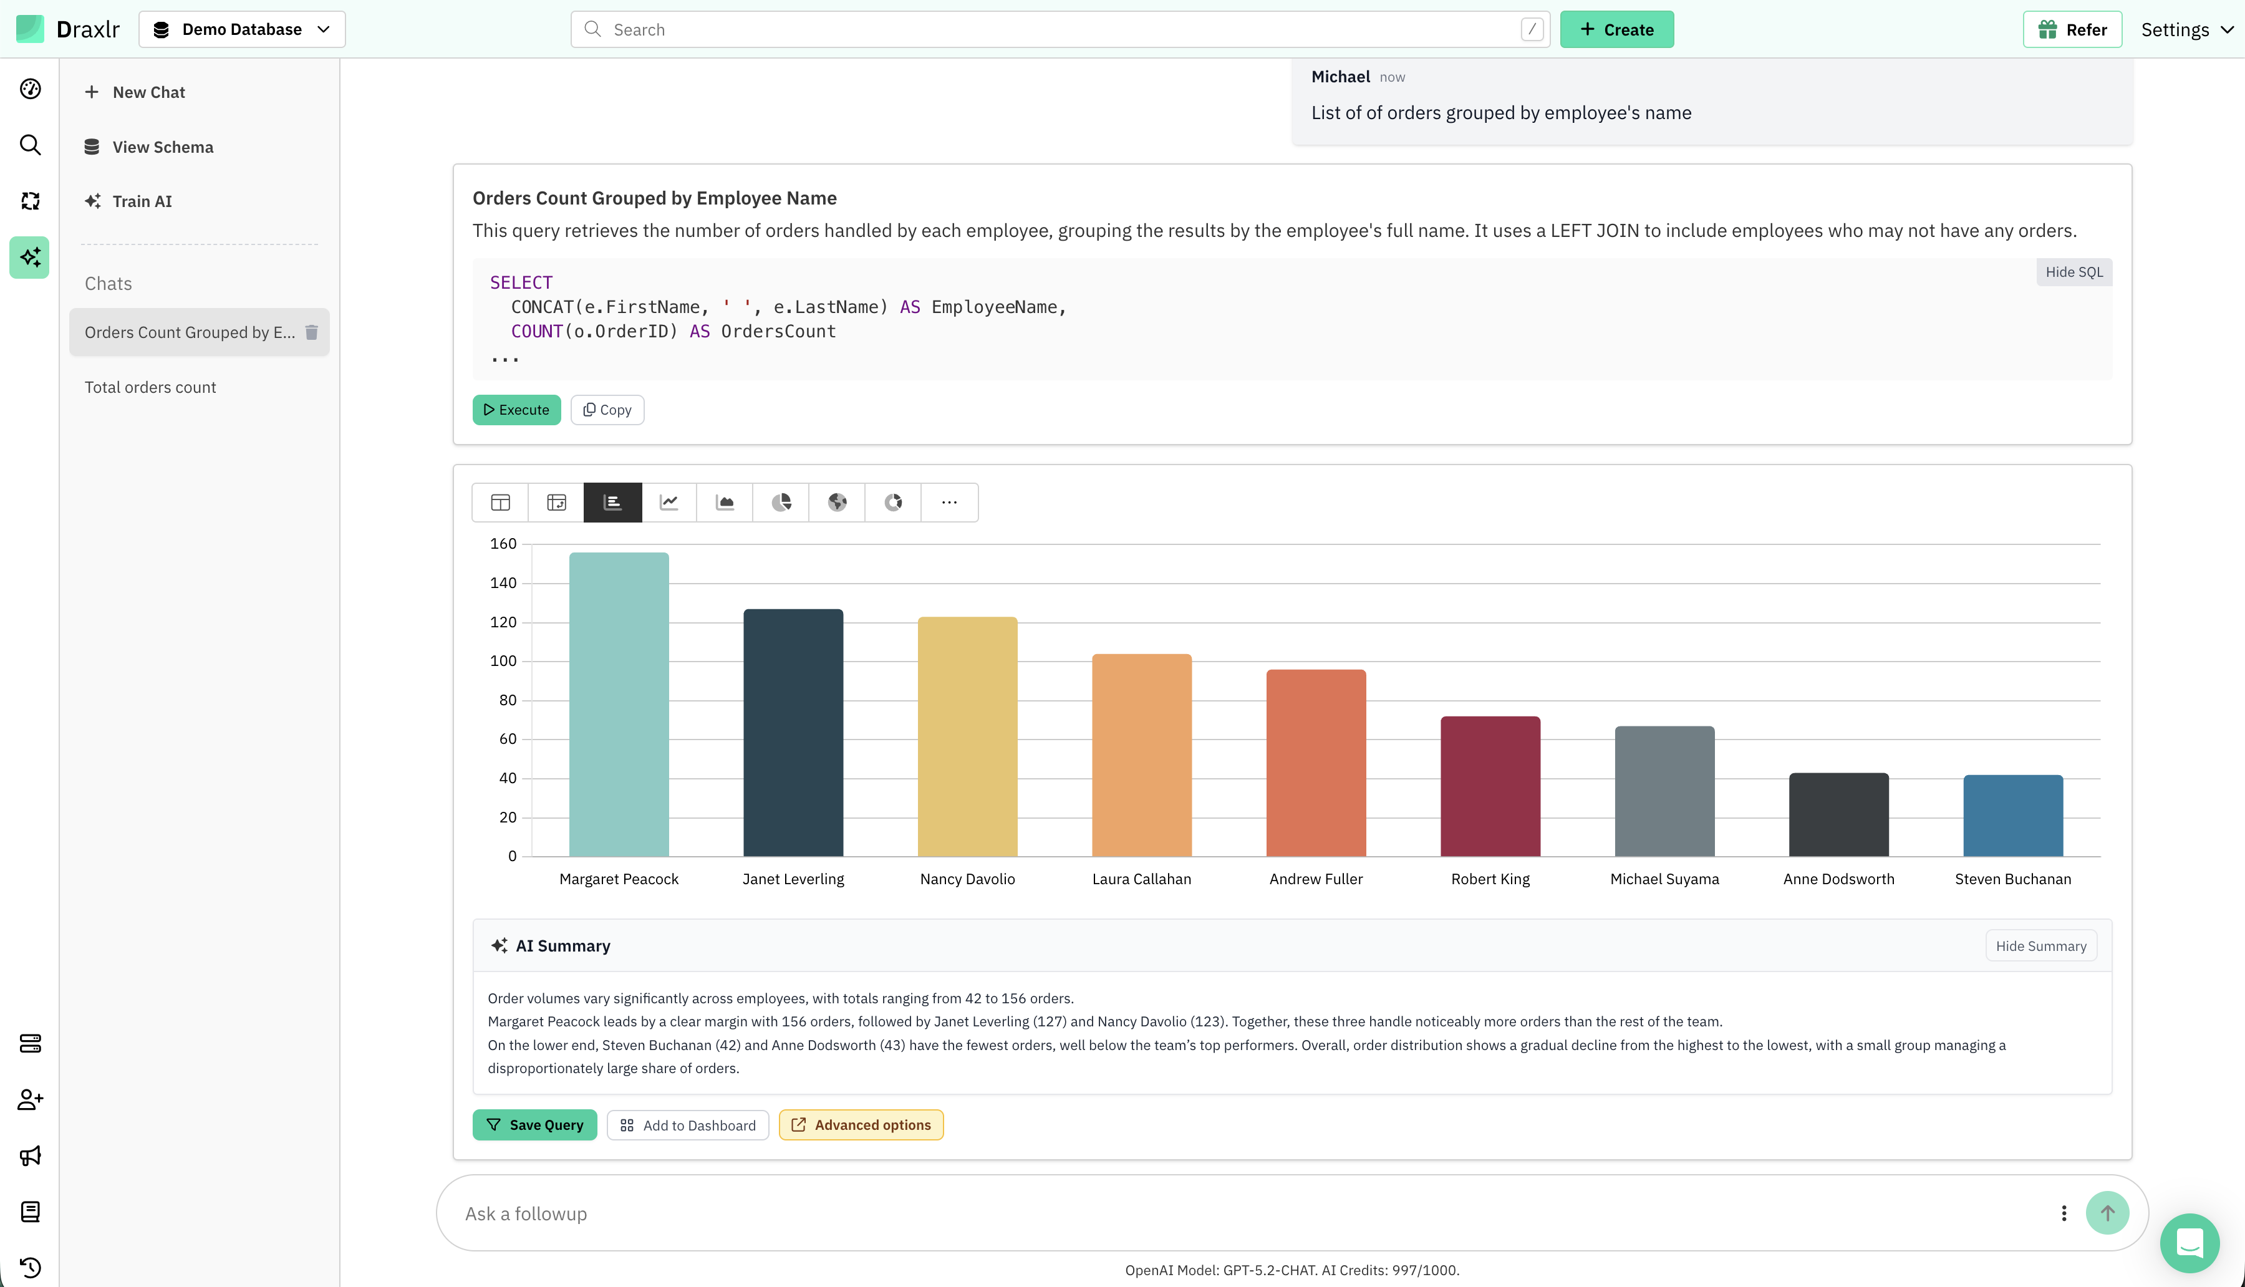This screenshot has height=1287, width=2245.
Task: Click the Robert King maroon bar
Action: click(1490, 786)
